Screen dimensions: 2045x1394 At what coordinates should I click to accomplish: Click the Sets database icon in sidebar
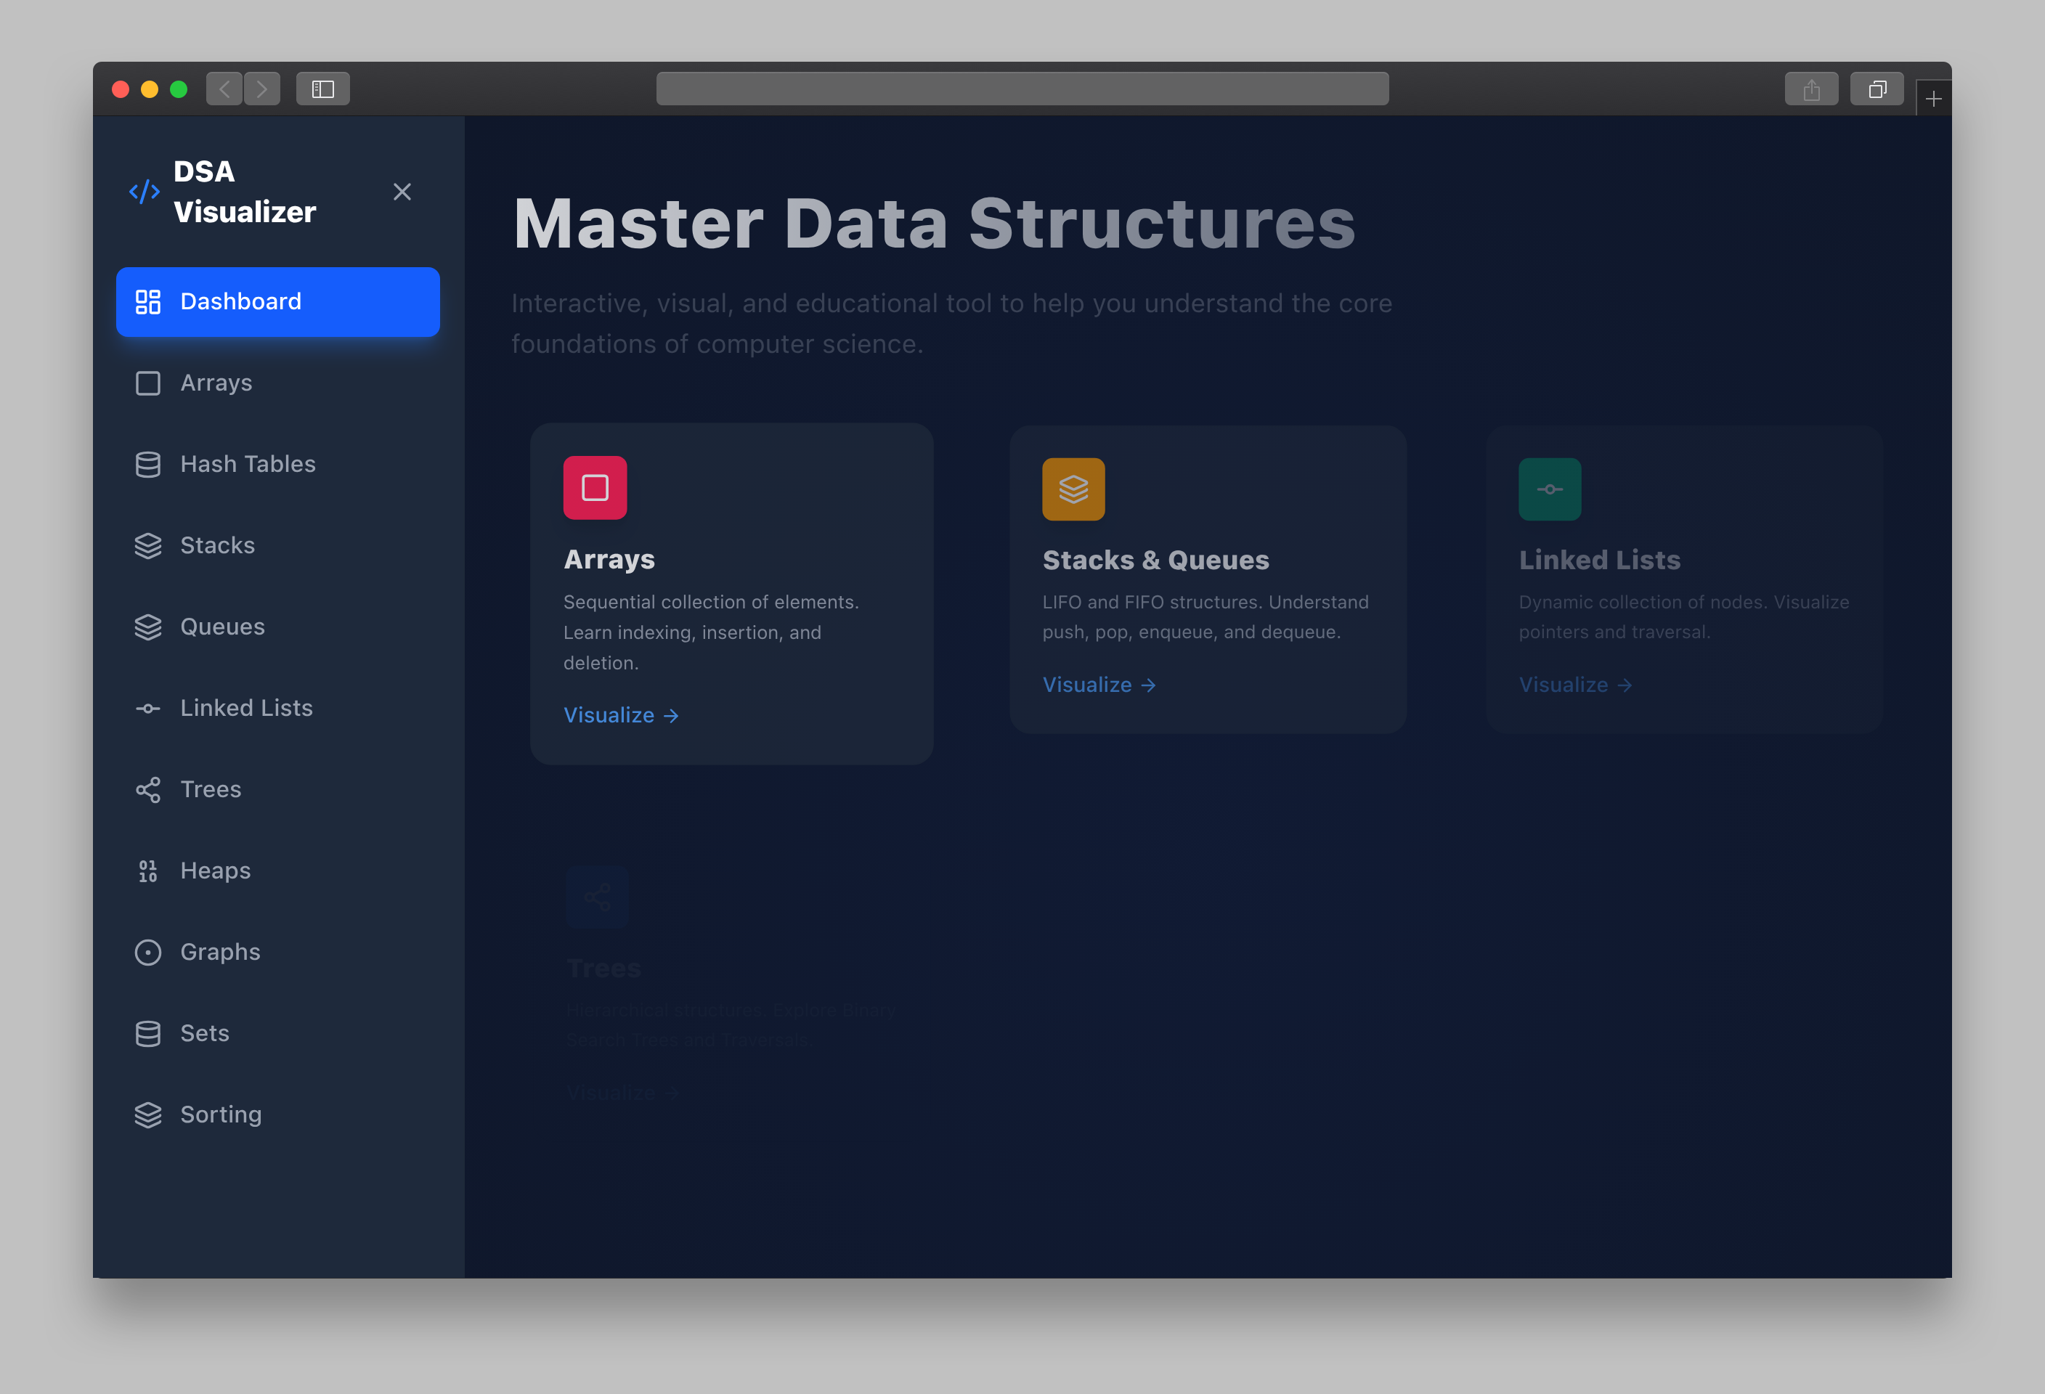(148, 1033)
